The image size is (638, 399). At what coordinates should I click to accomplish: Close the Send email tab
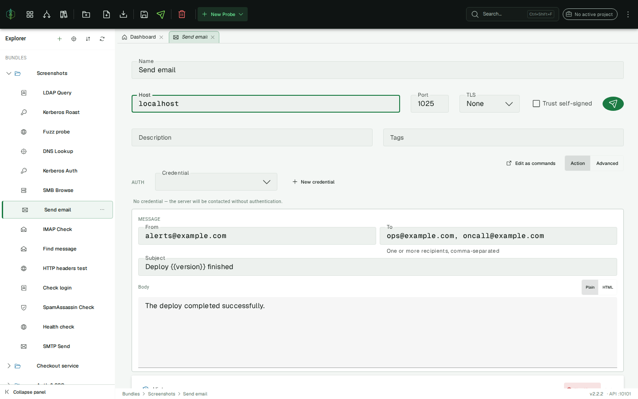click(x=213, y=37)
